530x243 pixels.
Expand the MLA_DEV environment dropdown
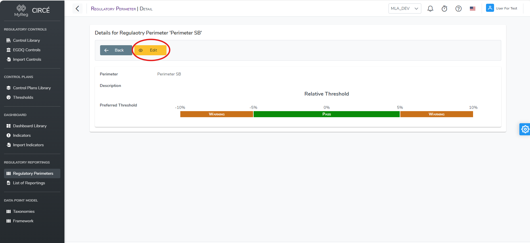coord(405,9)
